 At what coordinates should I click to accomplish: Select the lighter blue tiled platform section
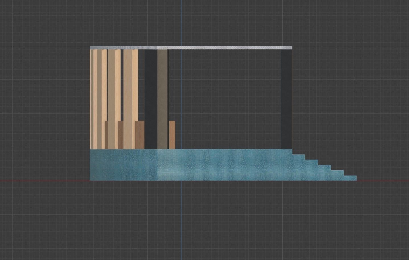225,164
